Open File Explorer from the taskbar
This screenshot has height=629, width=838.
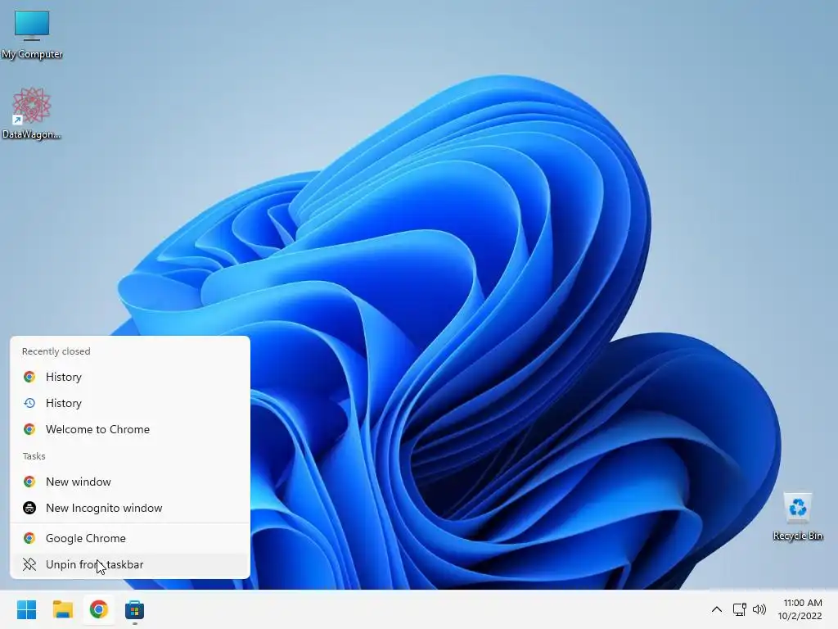(62, 609)
